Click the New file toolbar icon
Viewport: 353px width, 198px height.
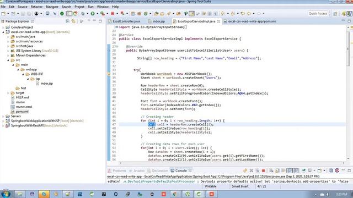click(3, 13)
